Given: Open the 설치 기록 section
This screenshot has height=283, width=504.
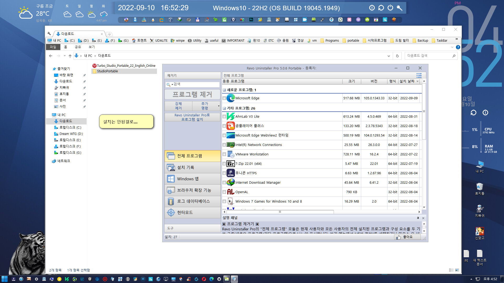Looking at the screenshot, I should pyautogui.click(x=192, y=167).
